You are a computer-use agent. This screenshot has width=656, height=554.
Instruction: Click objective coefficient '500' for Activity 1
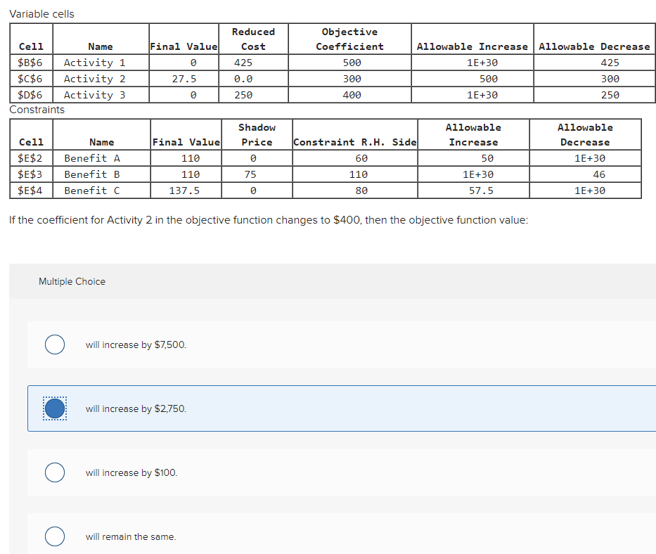coord(352,63)
